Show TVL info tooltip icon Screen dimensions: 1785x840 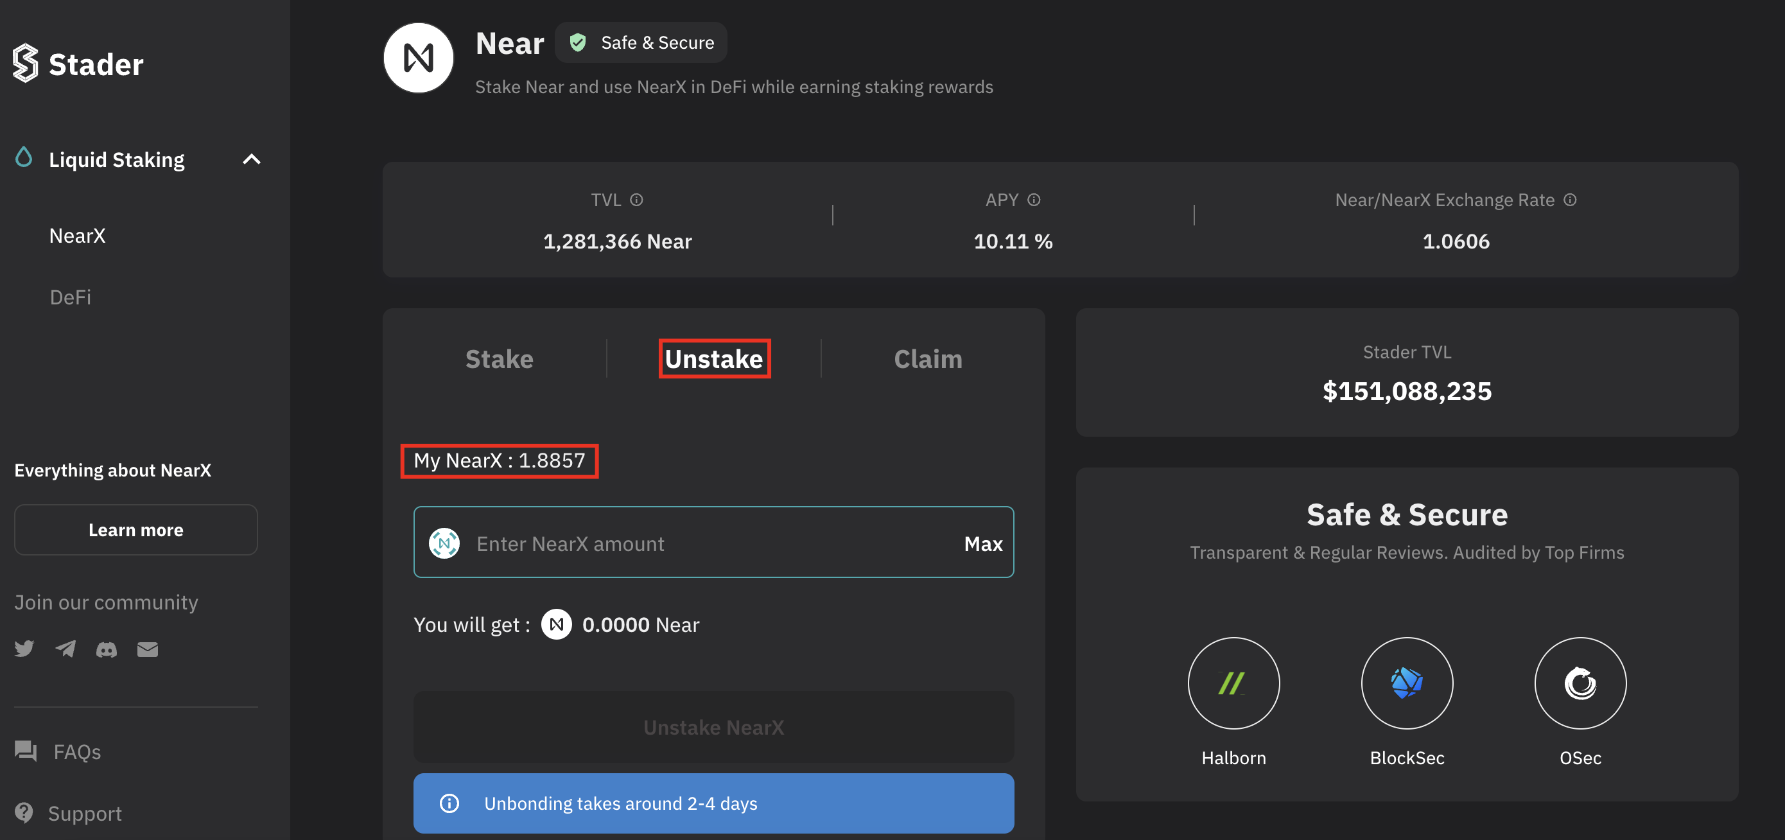[636, 200]
